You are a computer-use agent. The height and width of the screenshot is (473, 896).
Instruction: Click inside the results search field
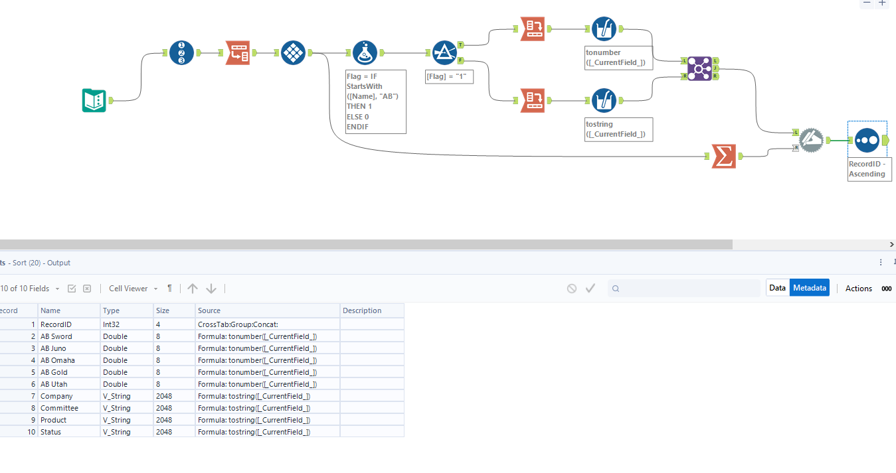pyautogui.click(x=684, y=287)
